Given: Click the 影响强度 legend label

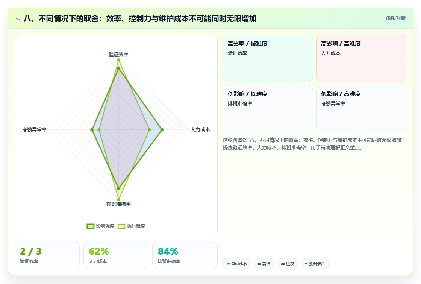Looking at the screenshot, I should (105, 226).
